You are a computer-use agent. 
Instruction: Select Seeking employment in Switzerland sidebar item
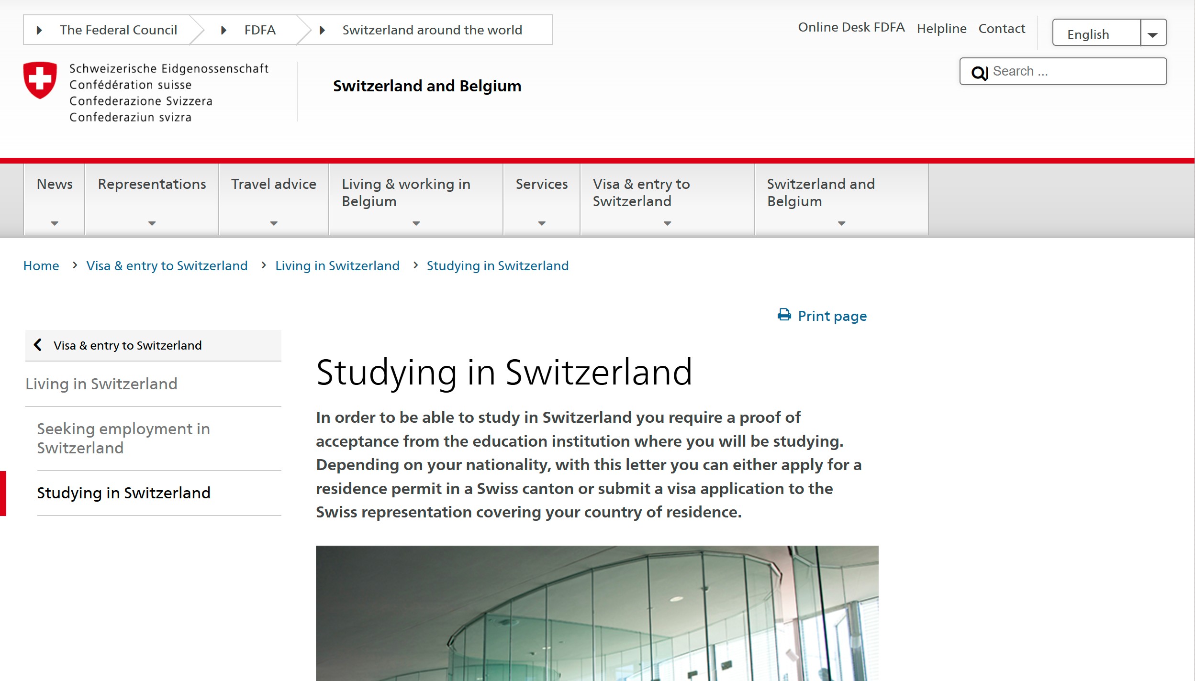[x=123, y=438]
